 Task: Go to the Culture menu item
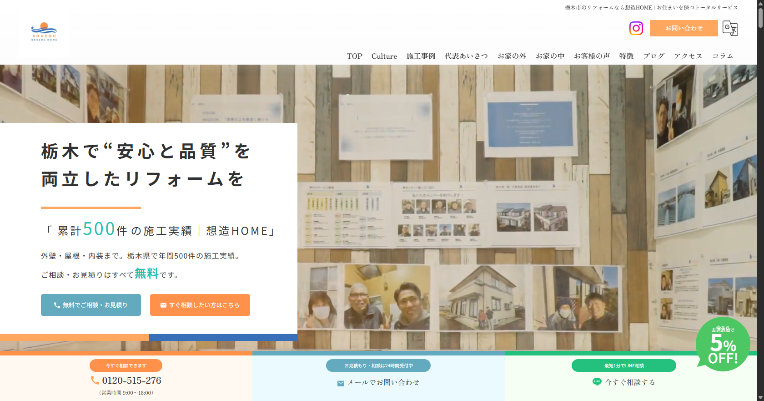(x=384, y=56)
